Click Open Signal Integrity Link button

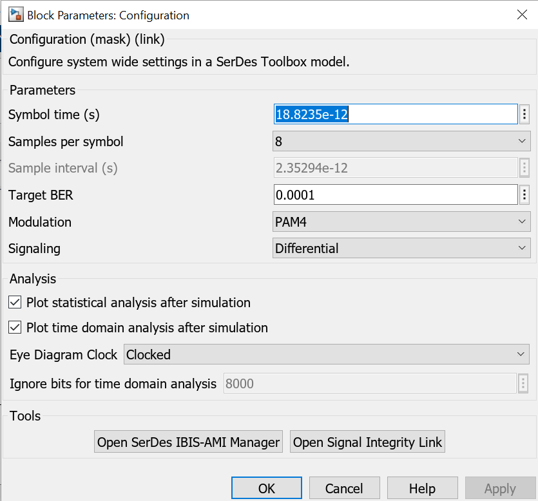point(367,442)
